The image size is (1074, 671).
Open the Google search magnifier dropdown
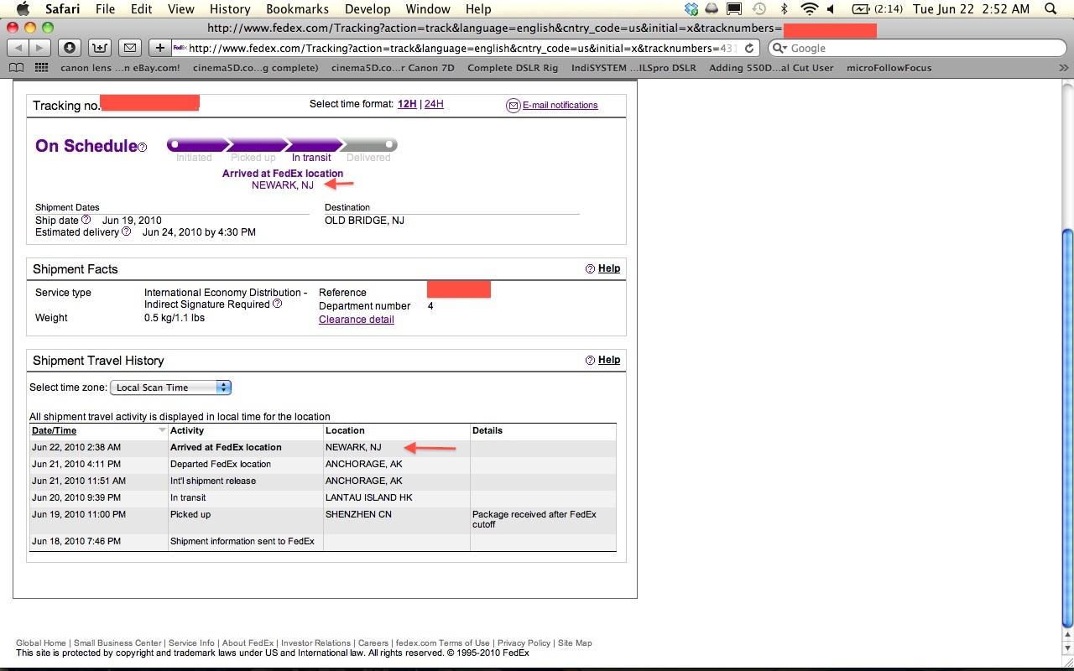point(780,48)
